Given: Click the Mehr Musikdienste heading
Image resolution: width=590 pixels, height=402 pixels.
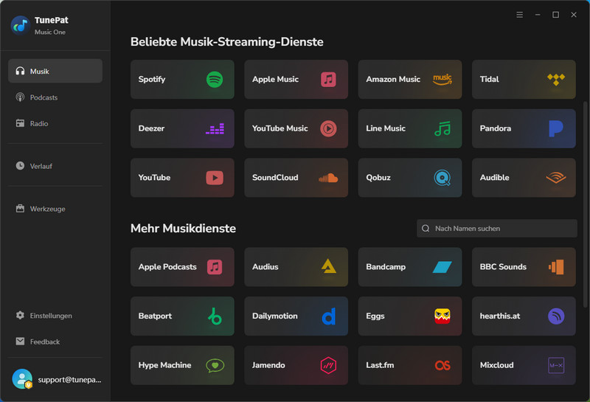Looking at the screenshot, I should click(x=183, y=229).
